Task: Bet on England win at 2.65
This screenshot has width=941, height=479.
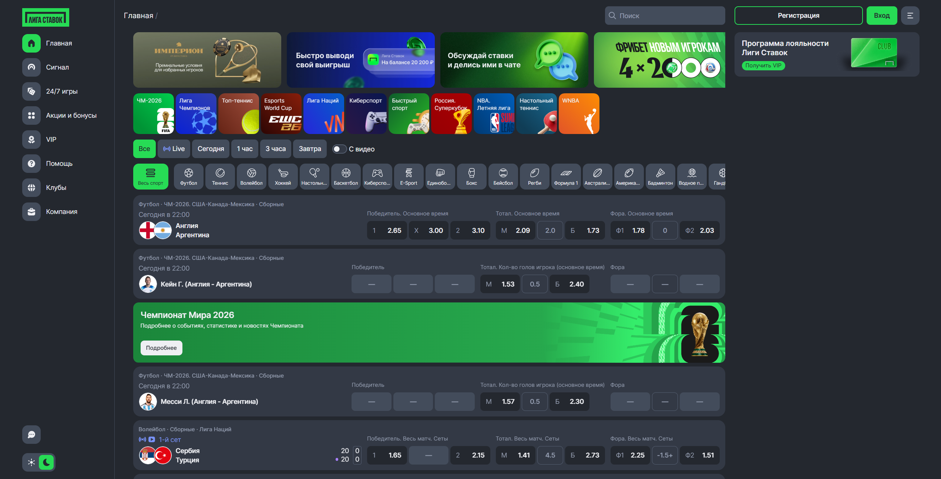Action: point(387,230)
